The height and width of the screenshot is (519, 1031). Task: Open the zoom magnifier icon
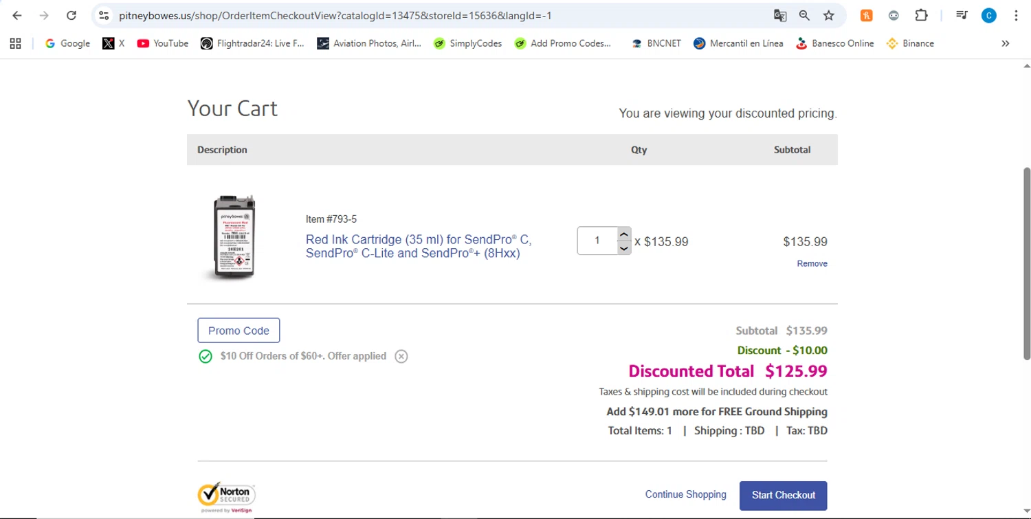pos(804,15)
